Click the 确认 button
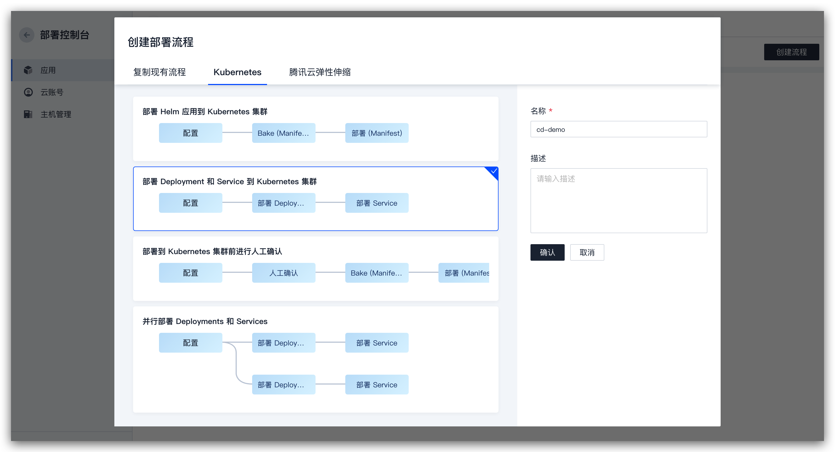 pos(547,252)
